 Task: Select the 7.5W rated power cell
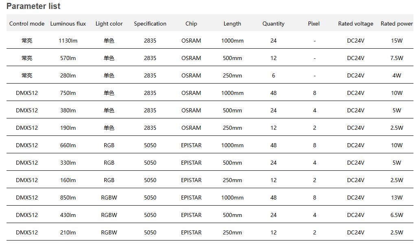pyautogui.click(x=396, y=58)
